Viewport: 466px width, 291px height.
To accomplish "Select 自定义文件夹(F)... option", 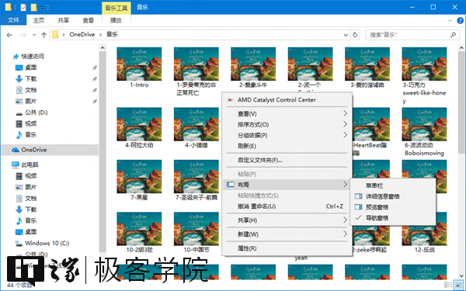I will coord(287,160).
